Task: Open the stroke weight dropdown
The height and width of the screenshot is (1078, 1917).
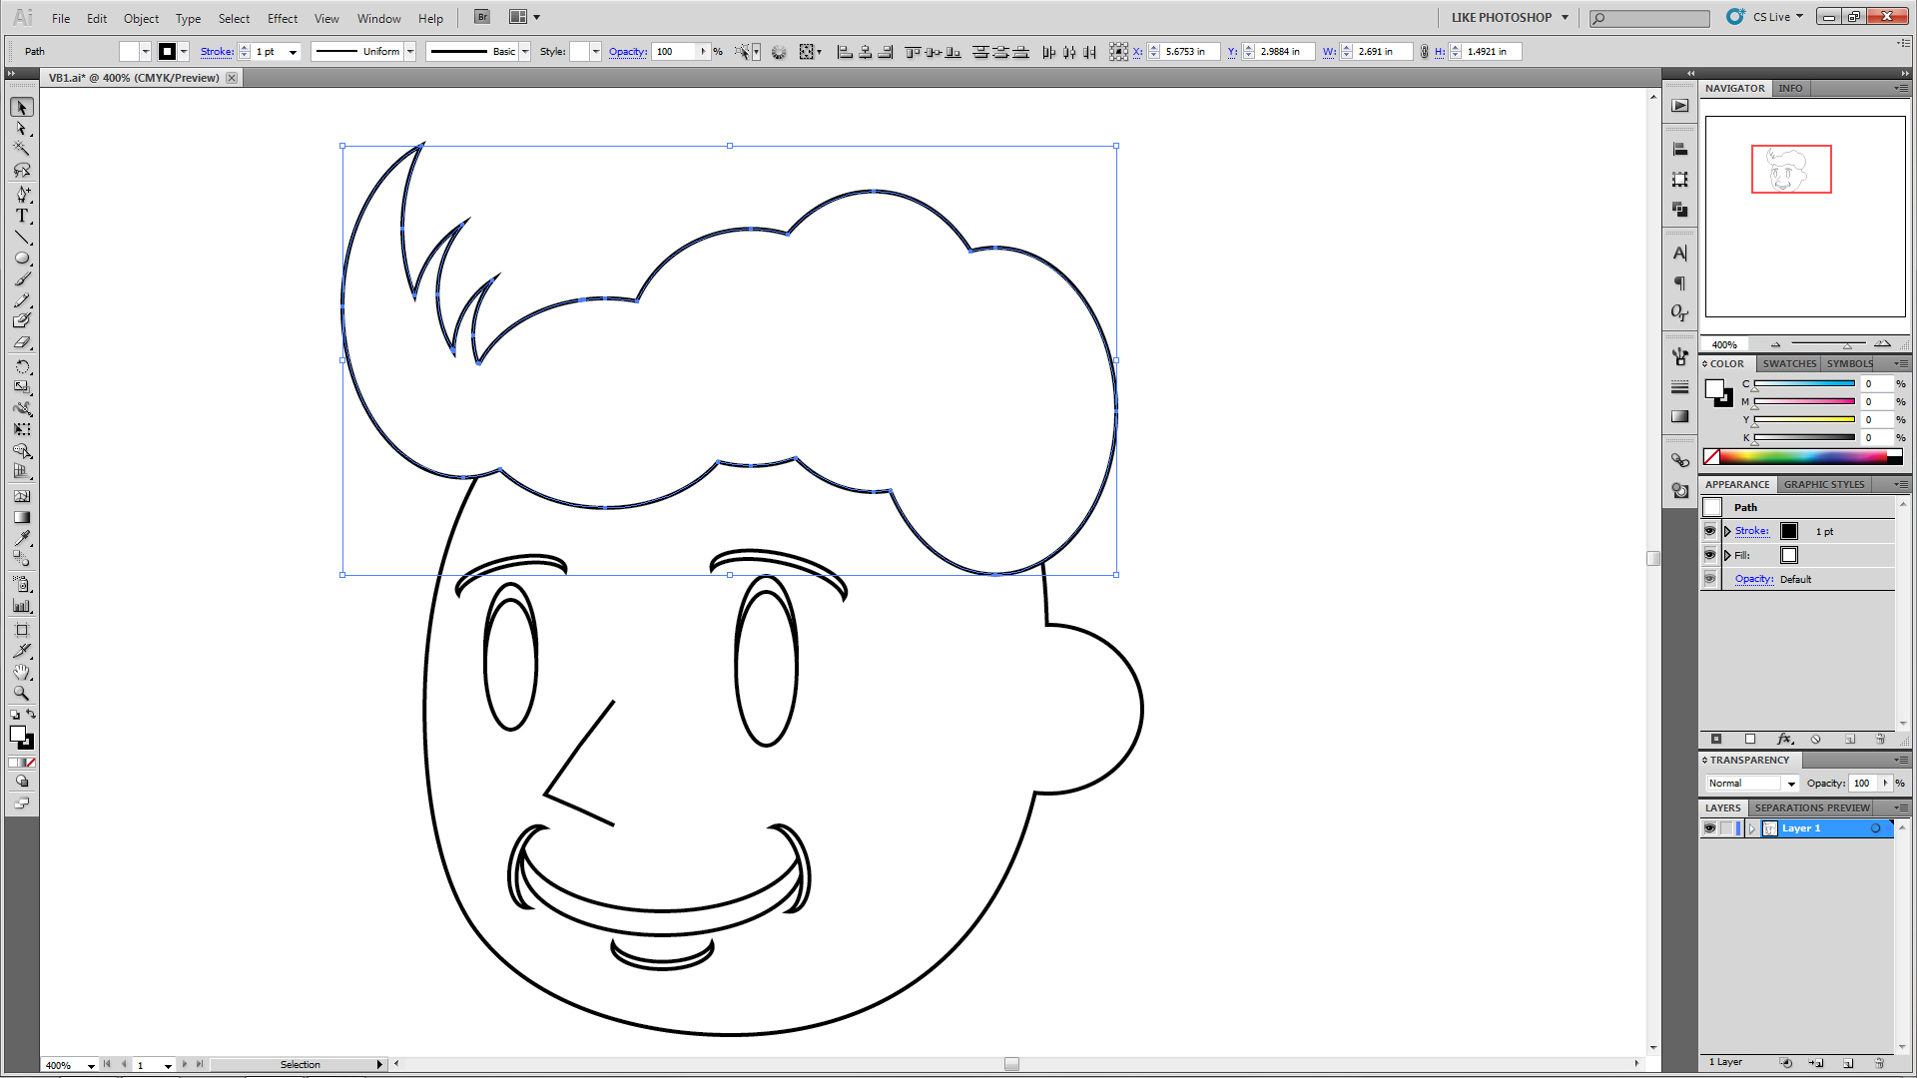Action: click(x=293, y=52)
